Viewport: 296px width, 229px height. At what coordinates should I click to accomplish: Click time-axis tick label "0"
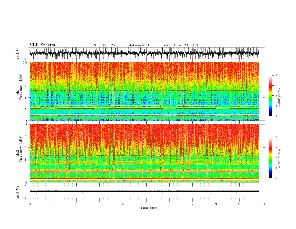coord(30,204)
